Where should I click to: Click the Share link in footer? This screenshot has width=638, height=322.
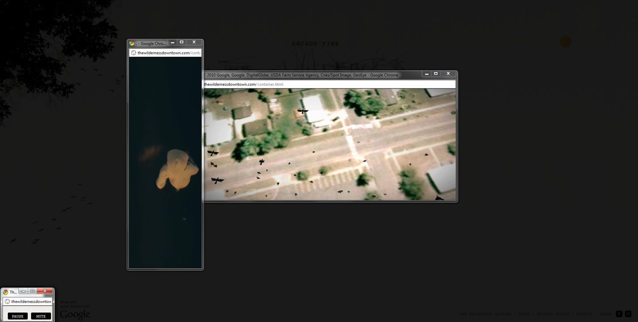click(605, 314)
